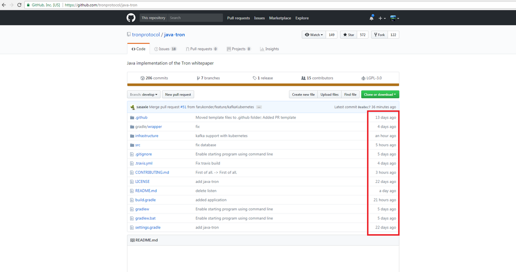Click New pull request button
The image size is (516, 272).
tap(178, 94)
